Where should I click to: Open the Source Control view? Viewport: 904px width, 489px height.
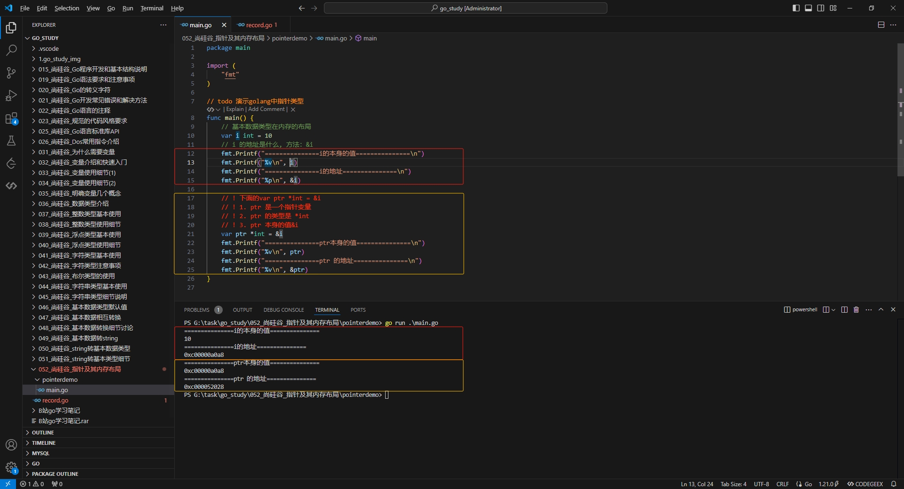[x=11, y=73]
